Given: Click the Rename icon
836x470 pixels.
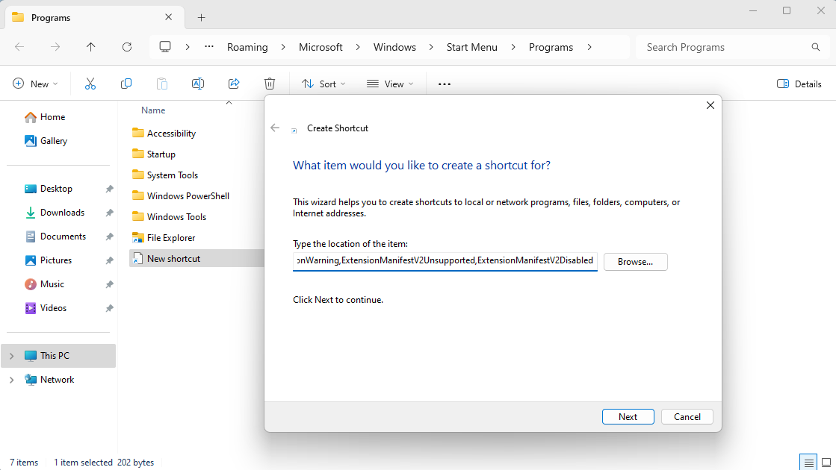Looking at the screenshot, I should (x=198, y=84).
